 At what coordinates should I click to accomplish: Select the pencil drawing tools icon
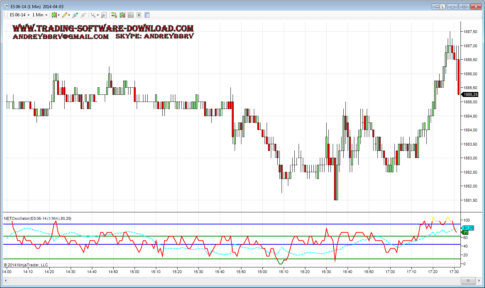[65, 15]
